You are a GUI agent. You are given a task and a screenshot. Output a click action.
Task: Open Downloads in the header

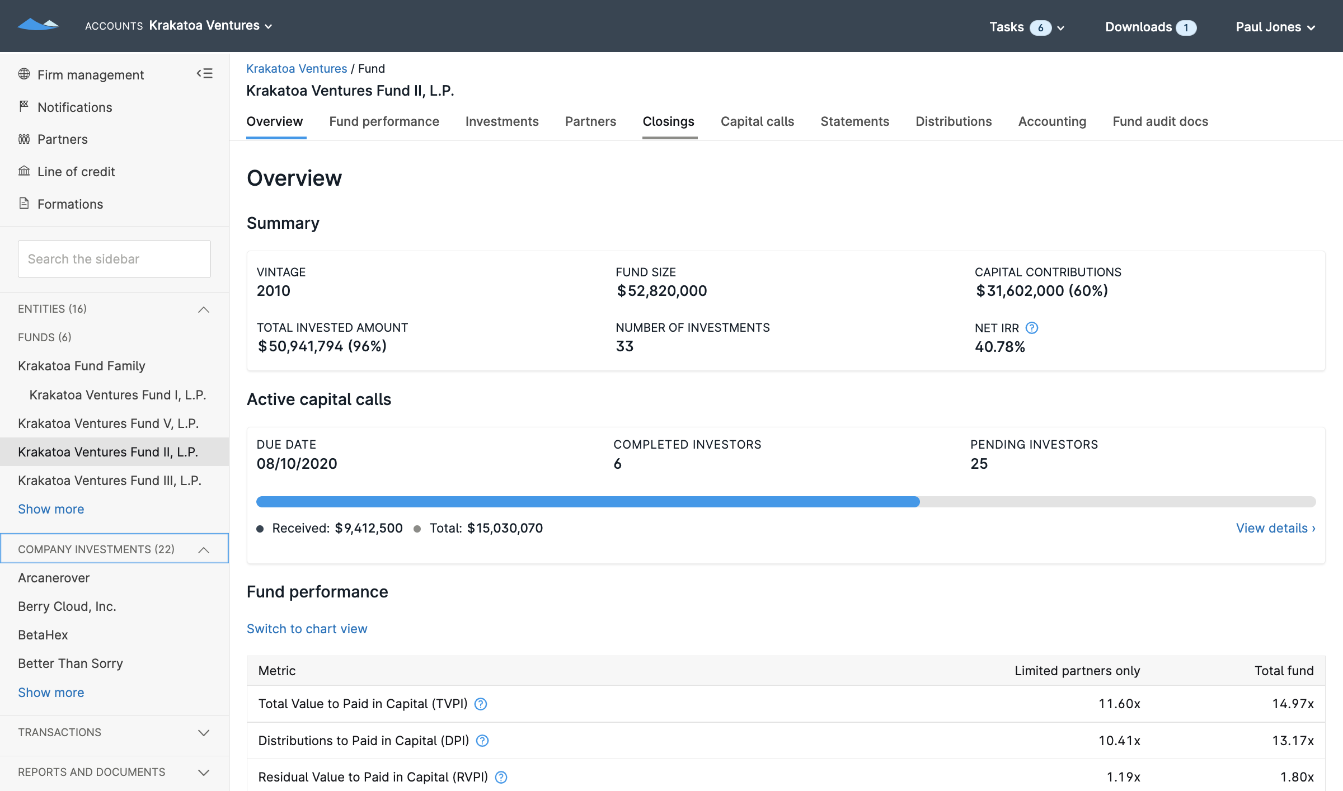tap(1151, 27)
